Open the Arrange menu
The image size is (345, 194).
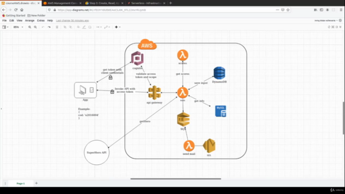pyautogui.click(x=30, y=20)
